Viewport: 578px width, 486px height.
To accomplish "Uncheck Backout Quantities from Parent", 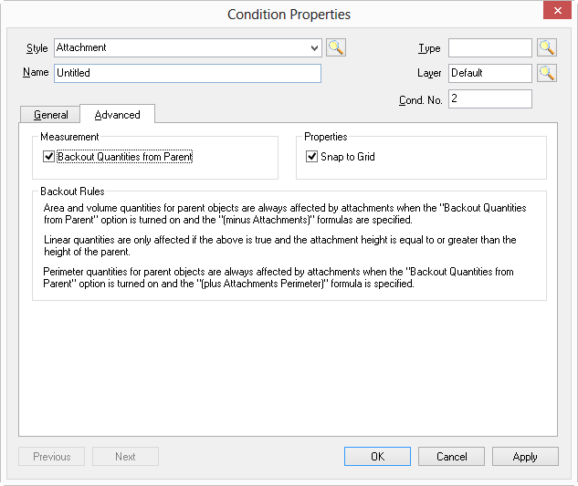I will point(48,157).
